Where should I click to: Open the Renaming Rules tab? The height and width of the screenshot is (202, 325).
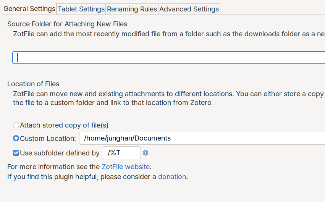pyautogui.click(x=132, y=9)
